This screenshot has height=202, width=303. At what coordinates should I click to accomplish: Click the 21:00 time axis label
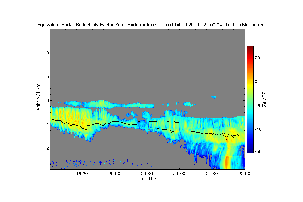pyautogui.click(x=179, y=174)
